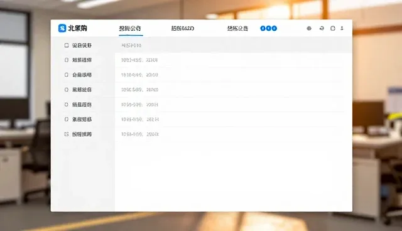
Task: Open the third header tab beside blue dots
Action: [x=237, y=28]
